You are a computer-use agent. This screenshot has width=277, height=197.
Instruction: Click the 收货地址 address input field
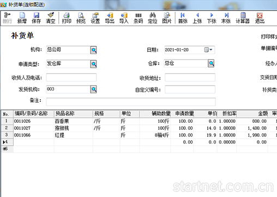(190, 77)
